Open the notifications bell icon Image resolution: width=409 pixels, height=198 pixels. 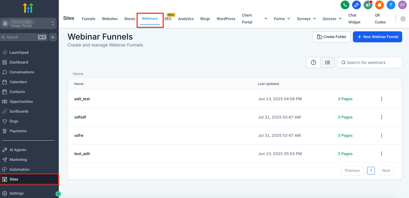click(379, 5)
